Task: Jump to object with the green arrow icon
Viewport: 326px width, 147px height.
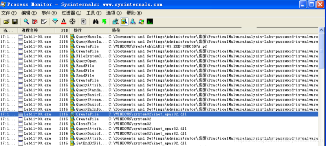Action: [104, 22]
